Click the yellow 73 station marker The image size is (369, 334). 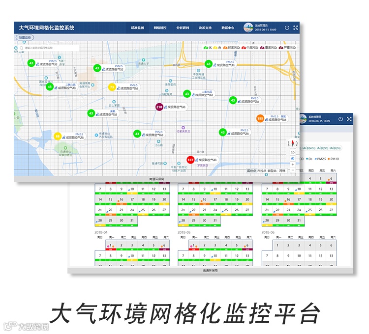pos(112,87)
